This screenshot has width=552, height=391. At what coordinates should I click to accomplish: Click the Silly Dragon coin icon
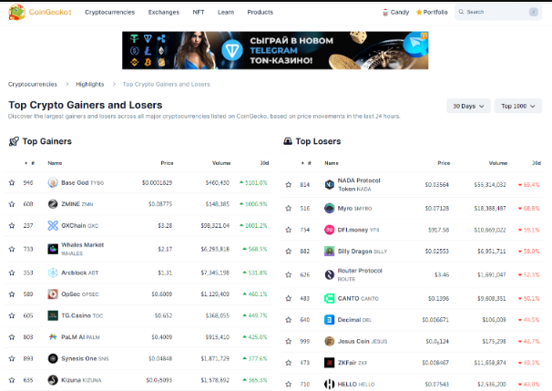tap(329, 252)
